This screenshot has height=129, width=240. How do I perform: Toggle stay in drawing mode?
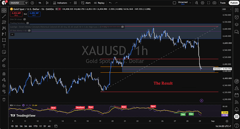pos(4,80)
